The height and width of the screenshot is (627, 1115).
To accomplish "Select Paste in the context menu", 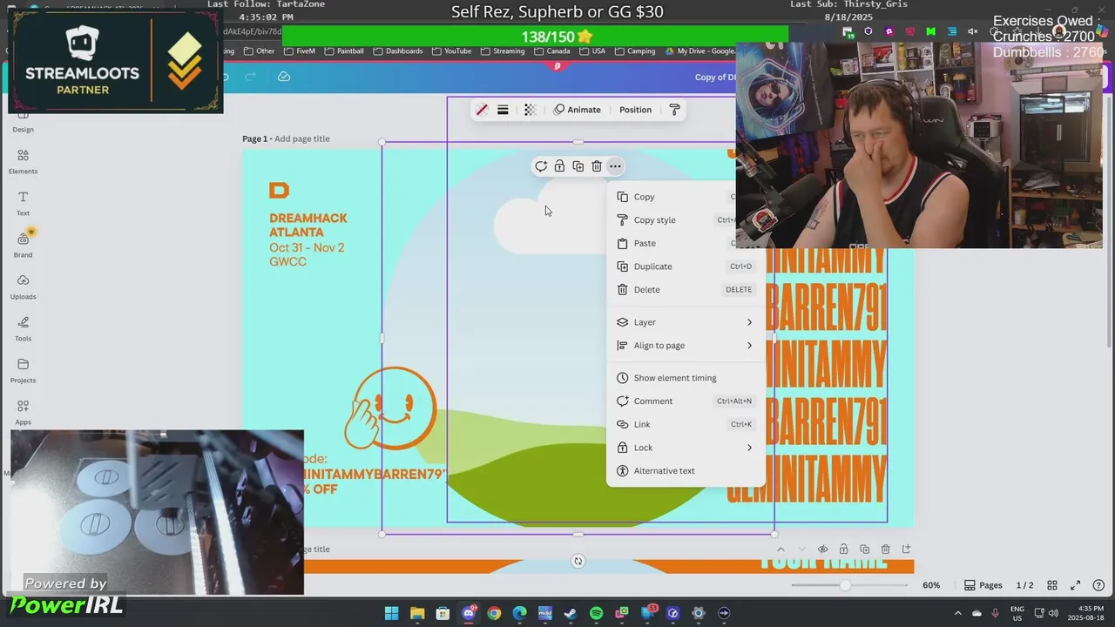I will (686, 243).
